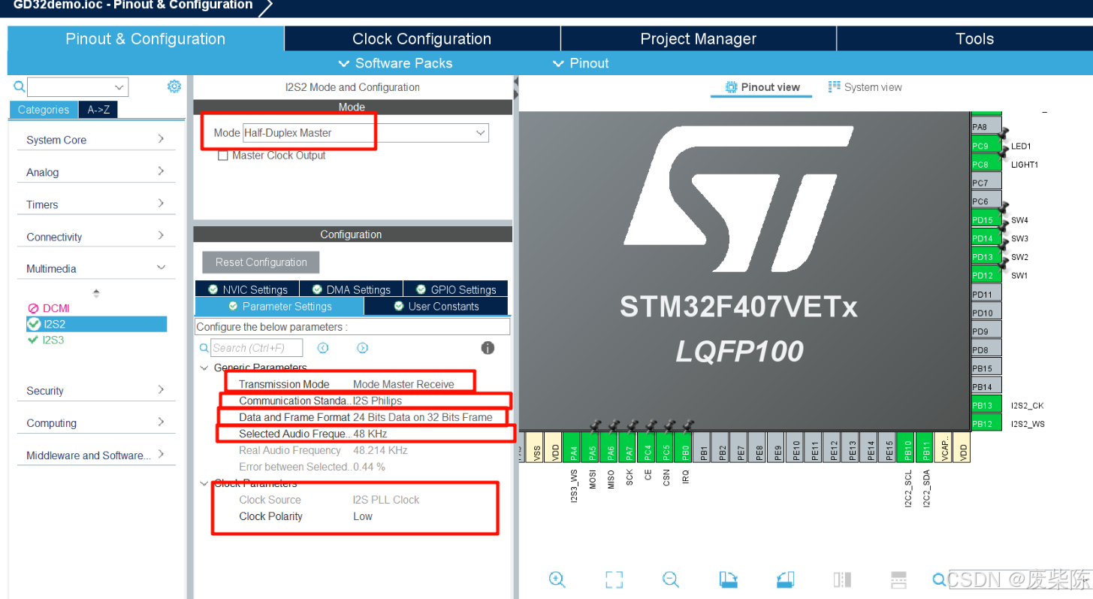The image size is (1093, 599).
Task: Open User Constants tab
Action: [x=436, y=307]
